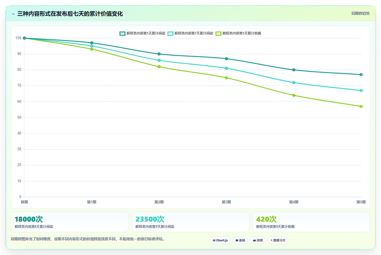Click turquoise data point at 第1期
Screen dimensions: 381x255
92,46
